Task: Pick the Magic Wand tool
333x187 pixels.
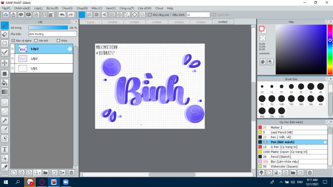Action: pyautogui.click(x=5, y=120)
